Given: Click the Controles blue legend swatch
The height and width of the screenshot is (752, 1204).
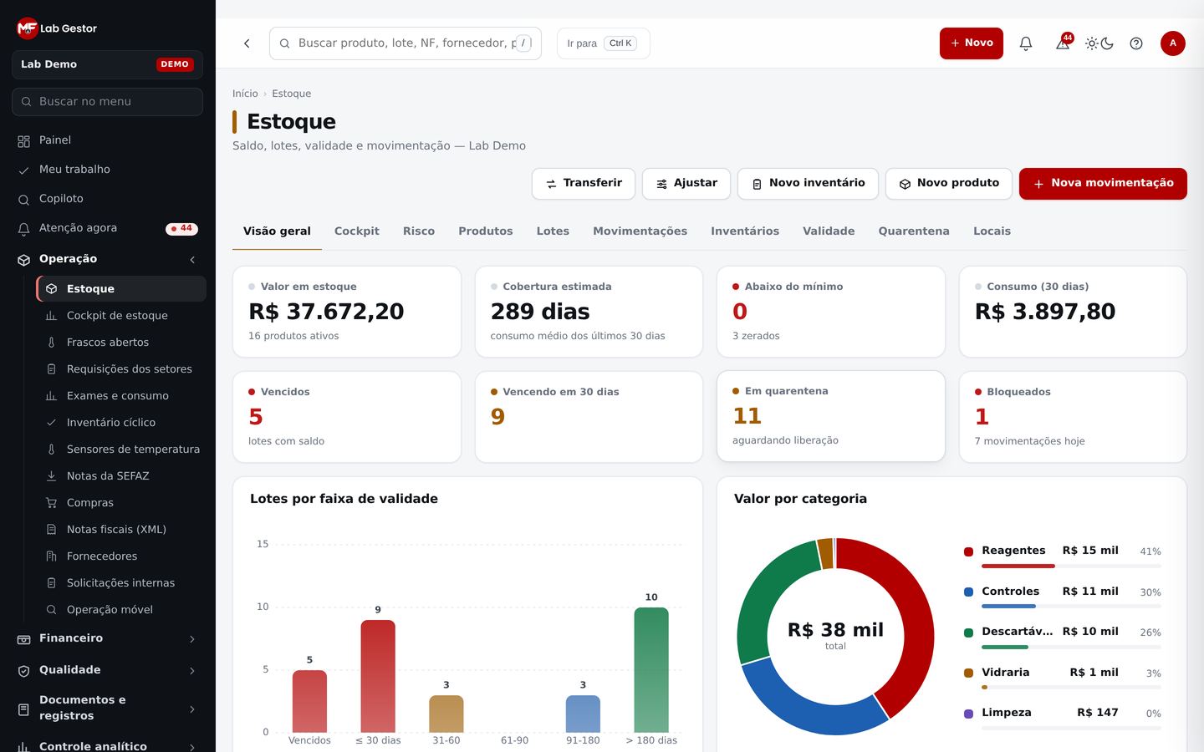Looking at the screenshot, I should pyautogui.click(x=969, y=592).
